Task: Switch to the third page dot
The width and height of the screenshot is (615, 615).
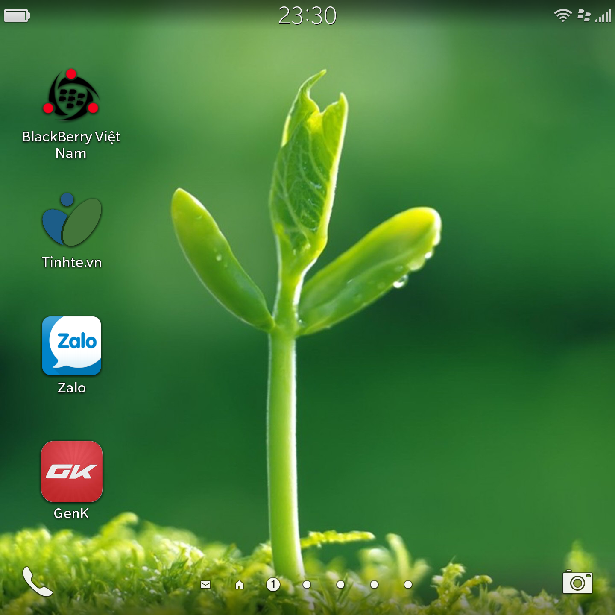Action: click(340, 584)
